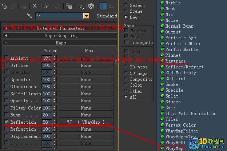Click the Standard material type button
Image resolution: width=227 pixels, height=151 pixels.
click(104, 16)
